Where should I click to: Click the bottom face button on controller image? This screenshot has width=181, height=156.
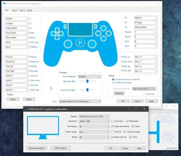(103, 38)
